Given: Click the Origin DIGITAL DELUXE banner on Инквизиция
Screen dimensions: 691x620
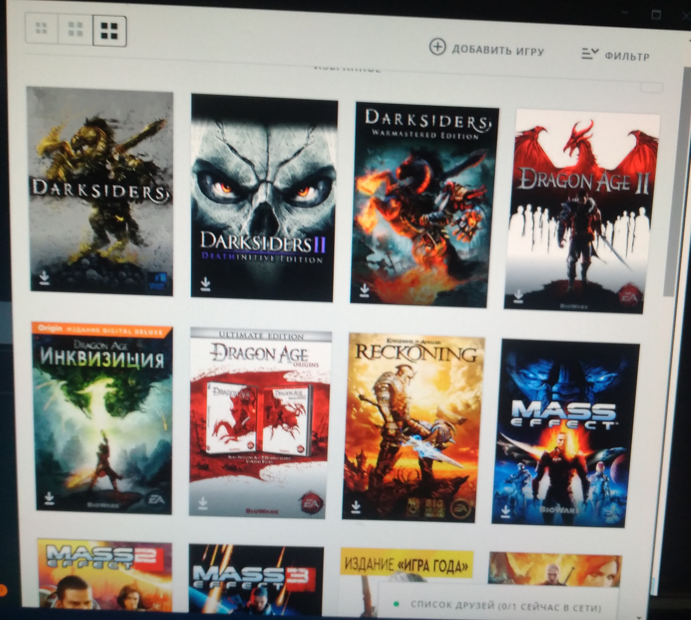Looking at the screenshot, I should click(101, 329).
